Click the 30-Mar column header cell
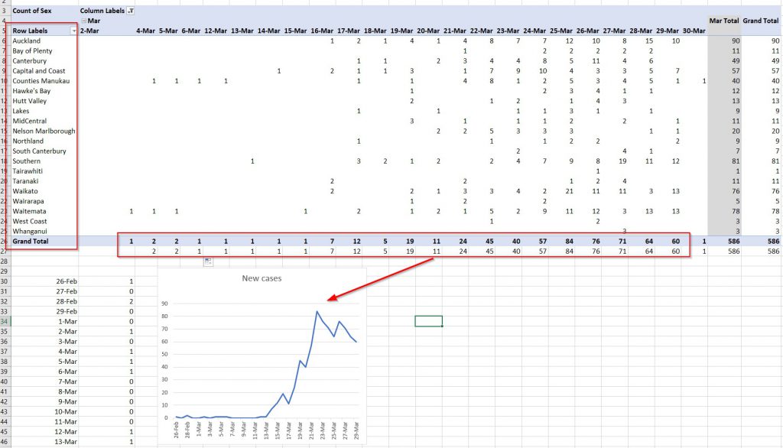The image size is (783, 448). [x=693, y=31]
